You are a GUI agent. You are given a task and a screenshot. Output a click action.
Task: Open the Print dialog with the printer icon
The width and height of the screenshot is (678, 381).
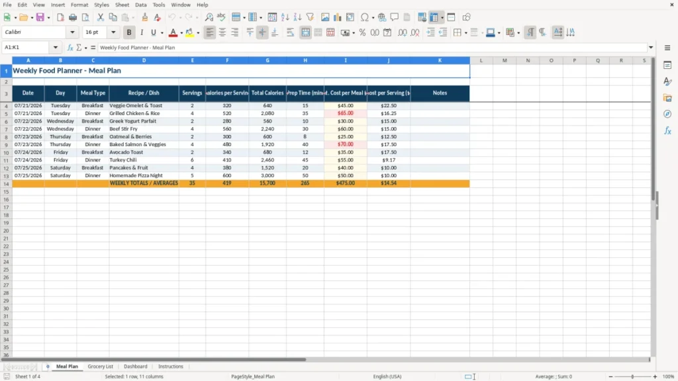coord(73,17)
